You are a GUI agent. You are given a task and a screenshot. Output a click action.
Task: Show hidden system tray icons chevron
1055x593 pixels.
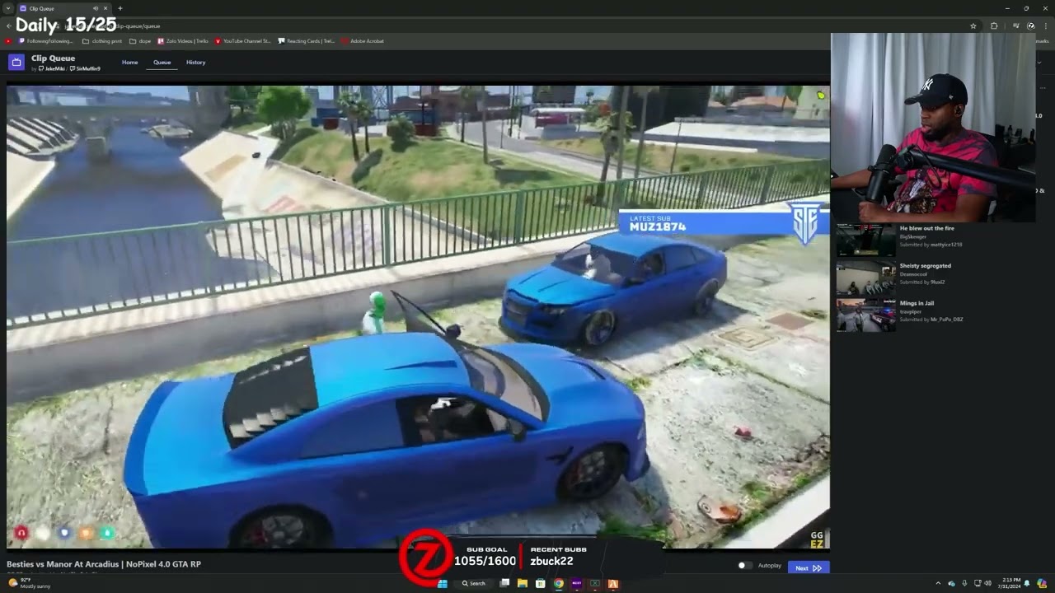click(938, 583)
